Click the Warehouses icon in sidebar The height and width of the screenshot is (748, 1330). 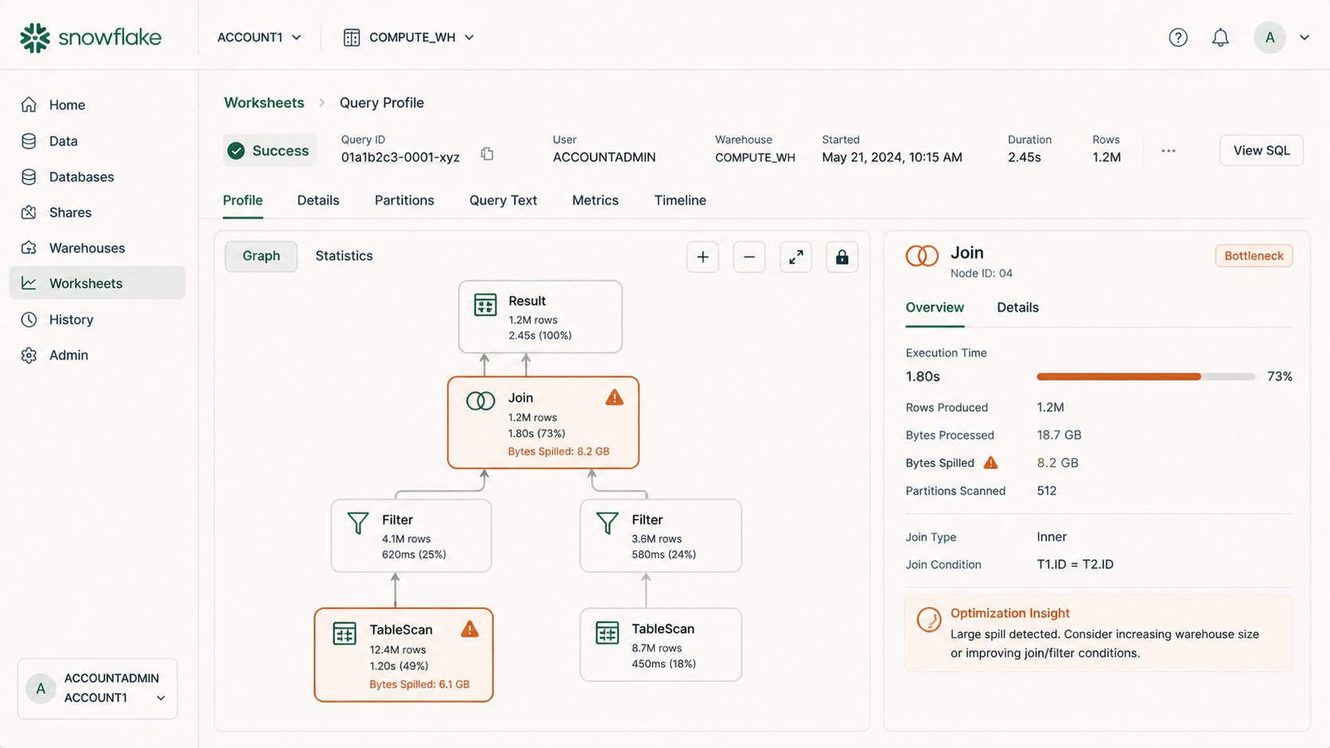29,248
